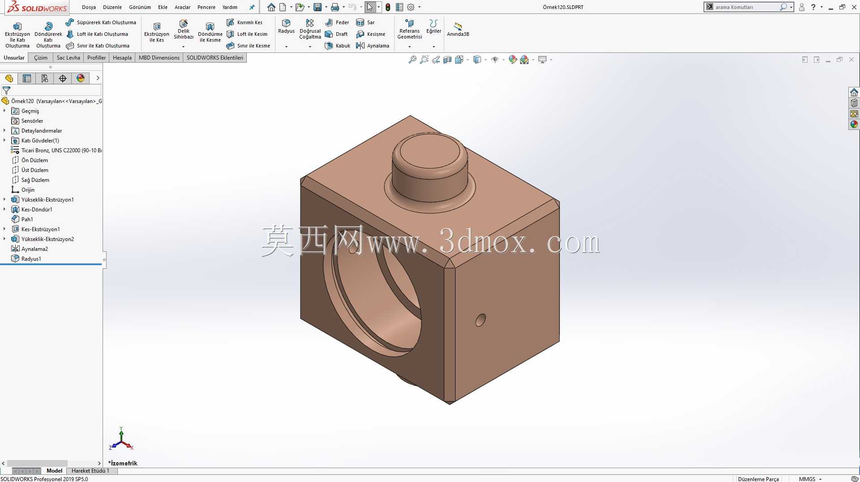Choose Sar wrap tool
This screenshot has width=860, height=482.
coord(365,22)
